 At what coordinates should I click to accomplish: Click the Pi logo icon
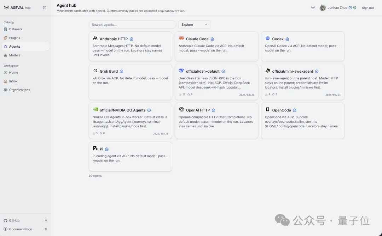click(x=95, y=148)
